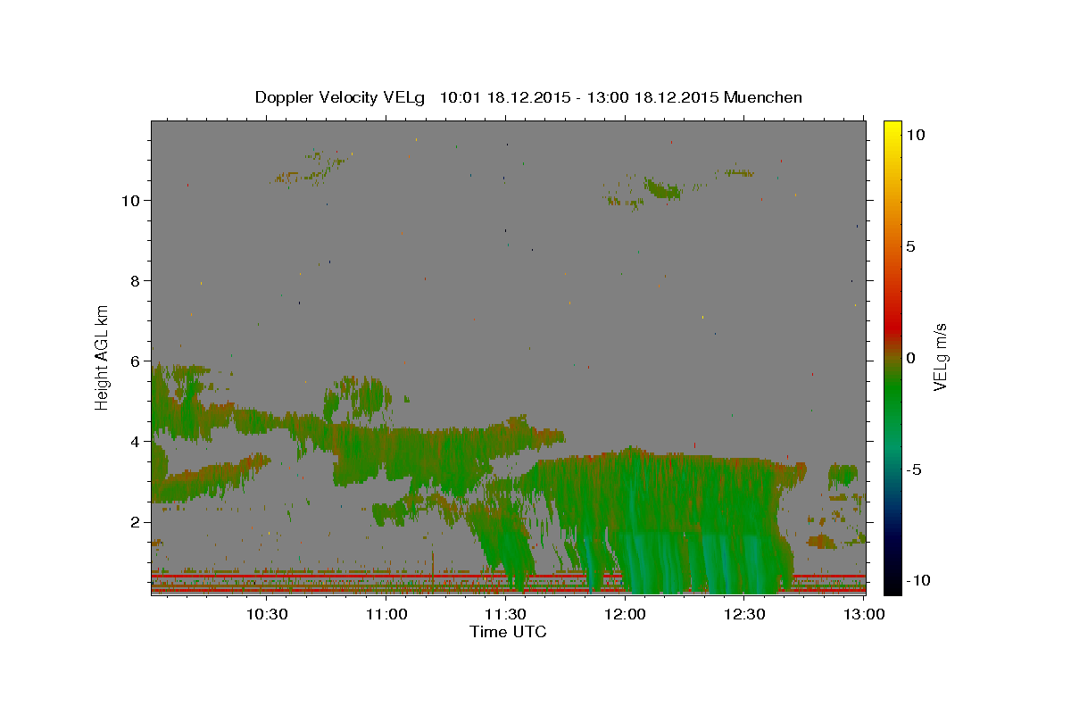Click the colorbar value -10 label
This screenshot has width=1071, height=714.
(919, 580)
